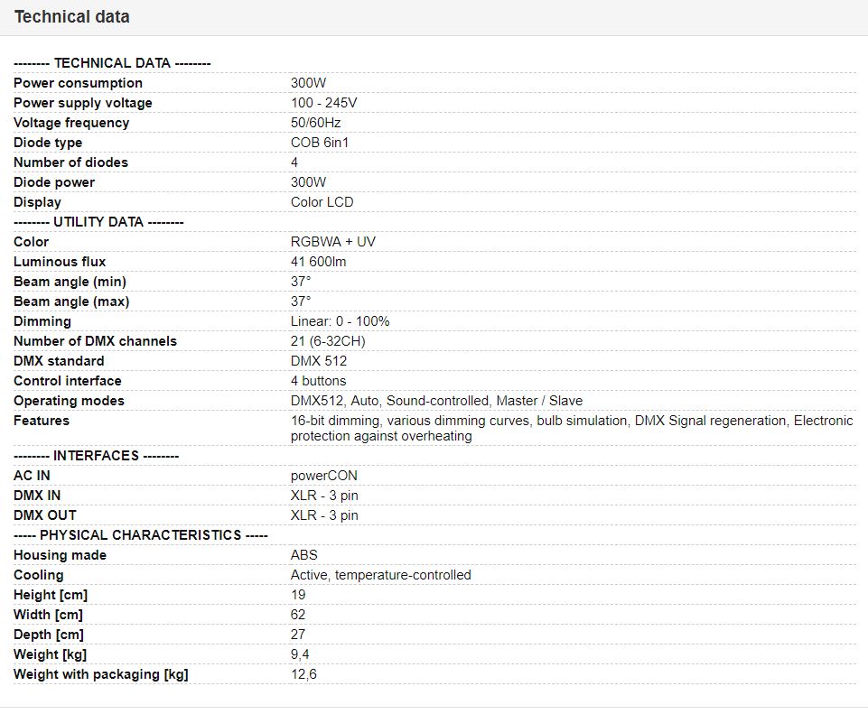The width and height of the screenshot is (868, 714).
Task: Select the 'powerCON' AC IN value
Action: tap(324, 476)
